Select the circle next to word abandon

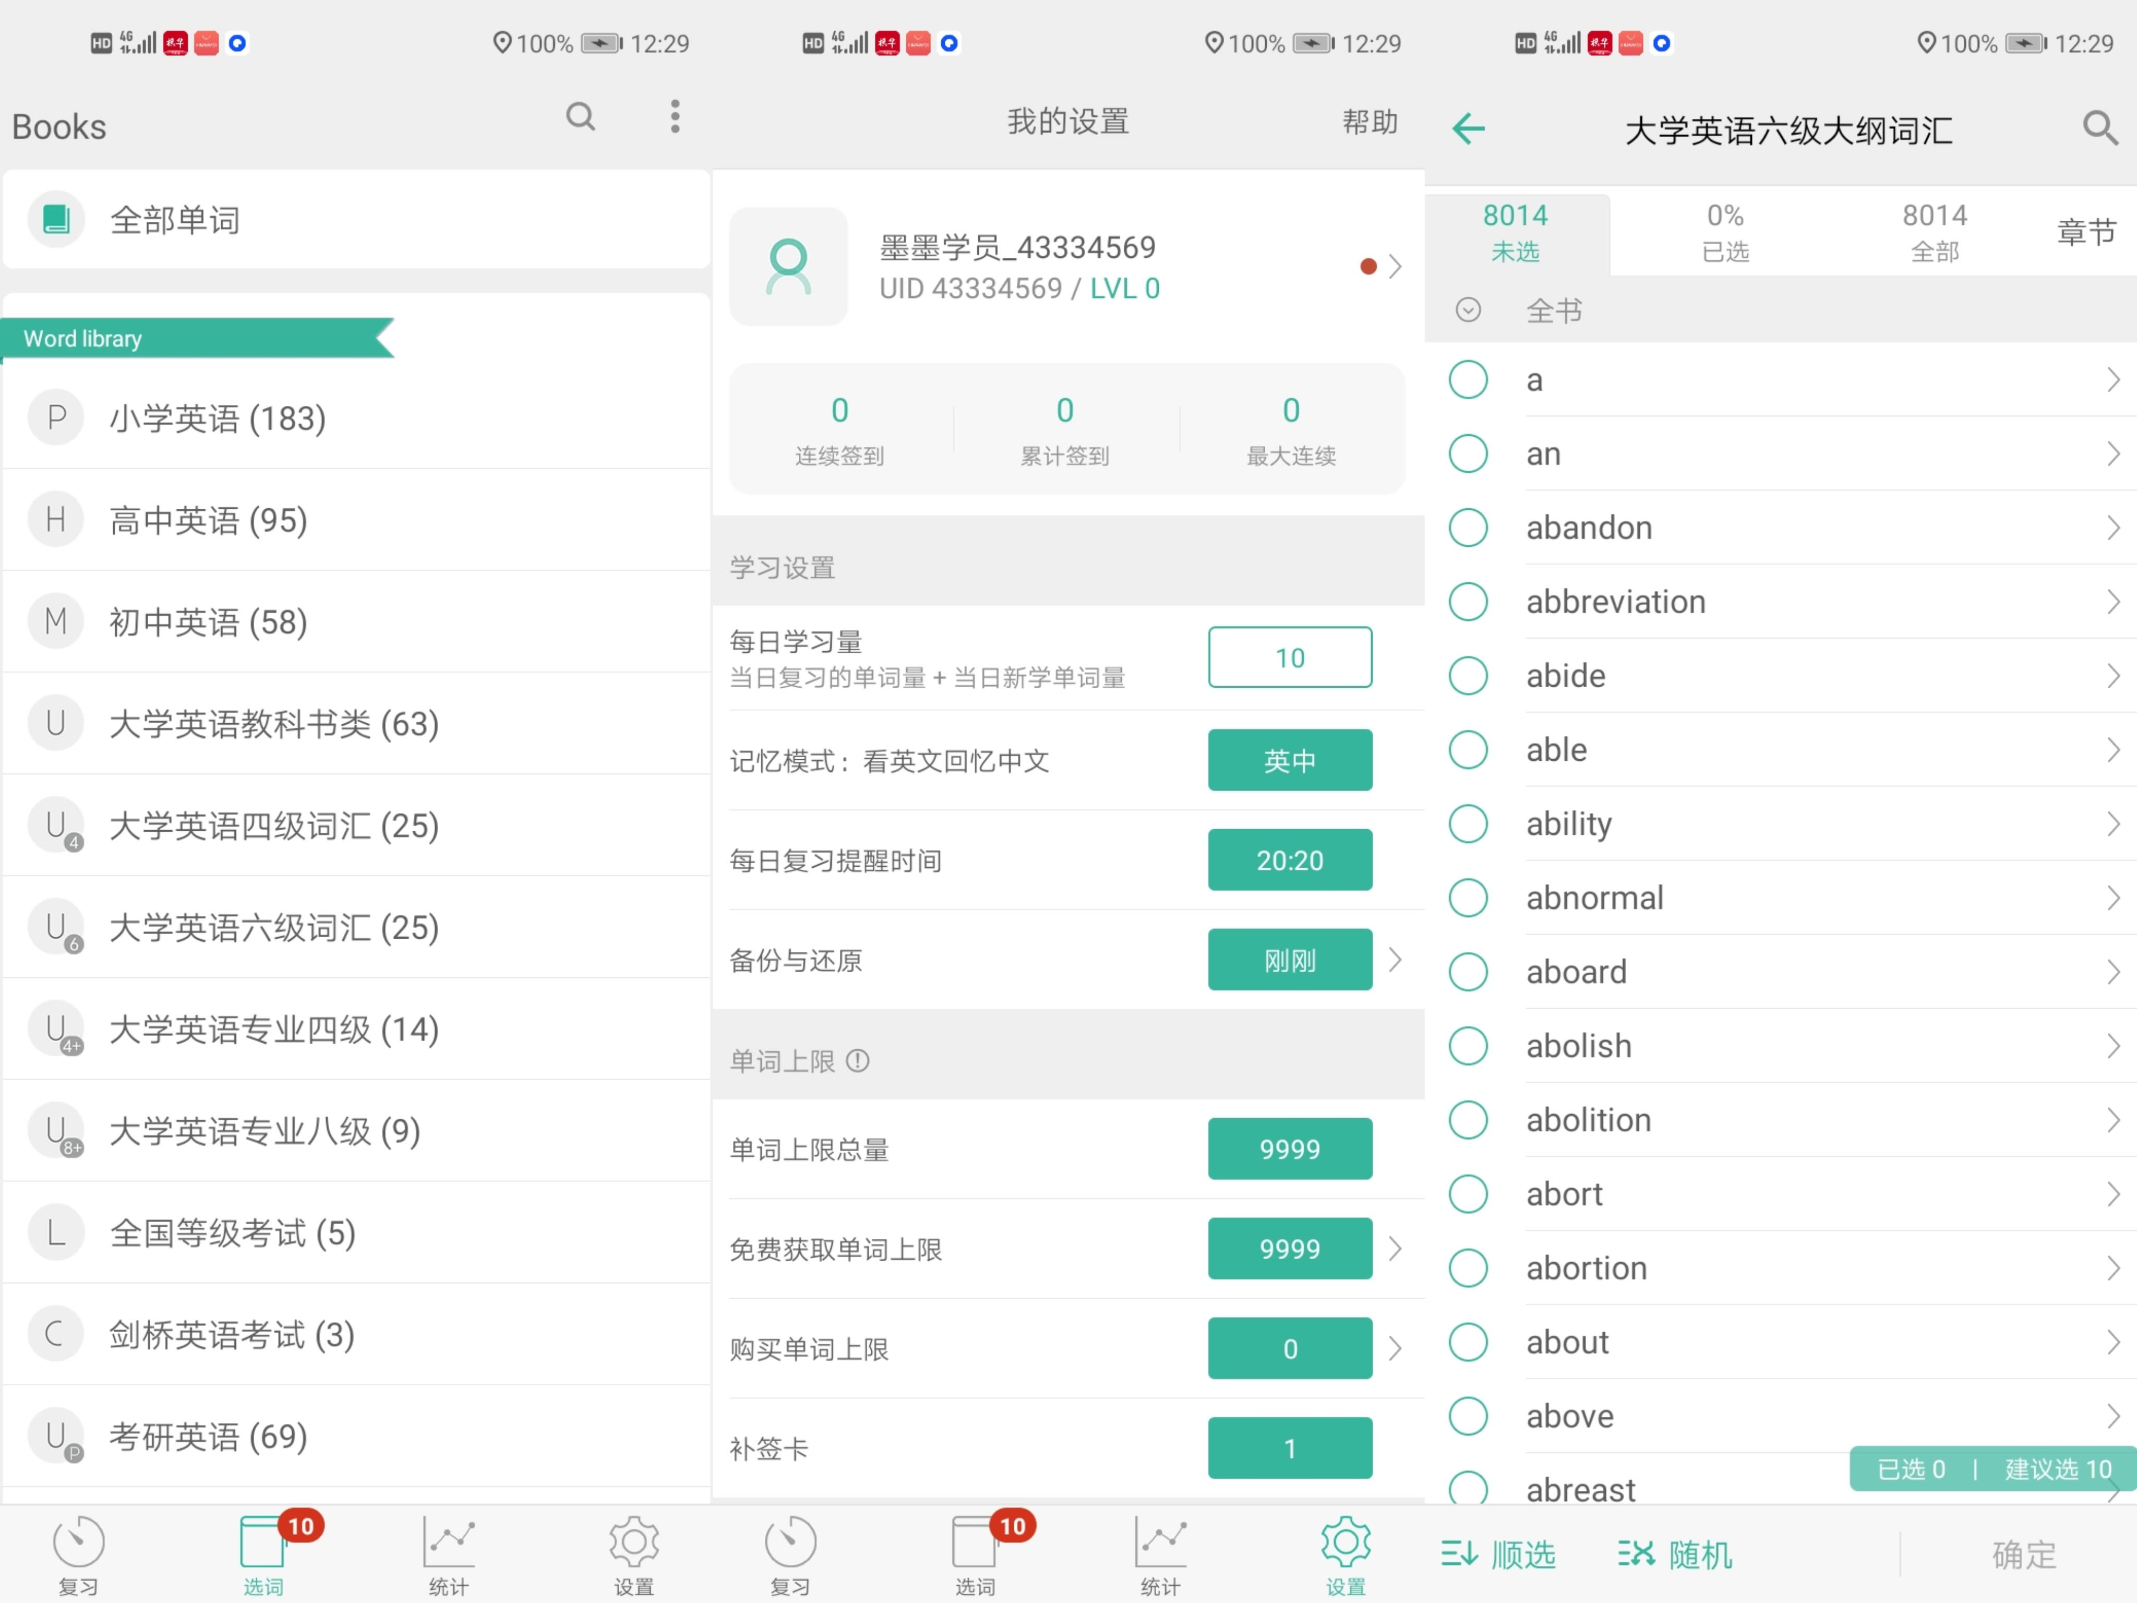click(1468, 528)
